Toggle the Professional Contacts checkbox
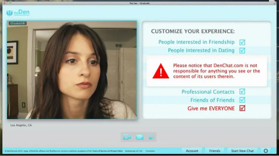279x156 pixels. point(242,92)
